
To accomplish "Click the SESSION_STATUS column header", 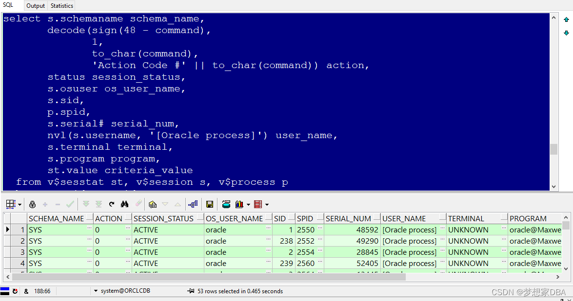I will coord(168,219).
